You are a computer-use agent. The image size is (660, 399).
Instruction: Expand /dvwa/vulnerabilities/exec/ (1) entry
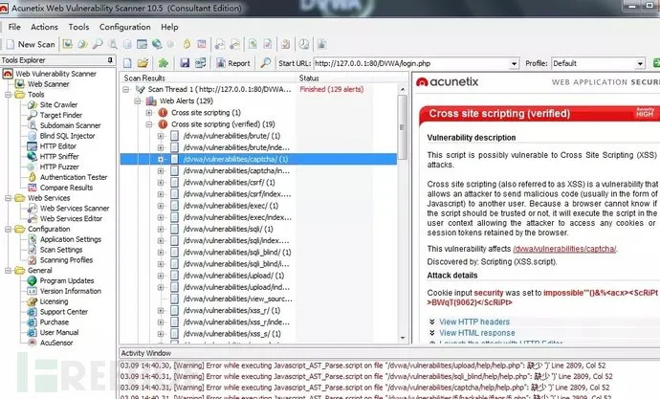(x=161, y=206)
